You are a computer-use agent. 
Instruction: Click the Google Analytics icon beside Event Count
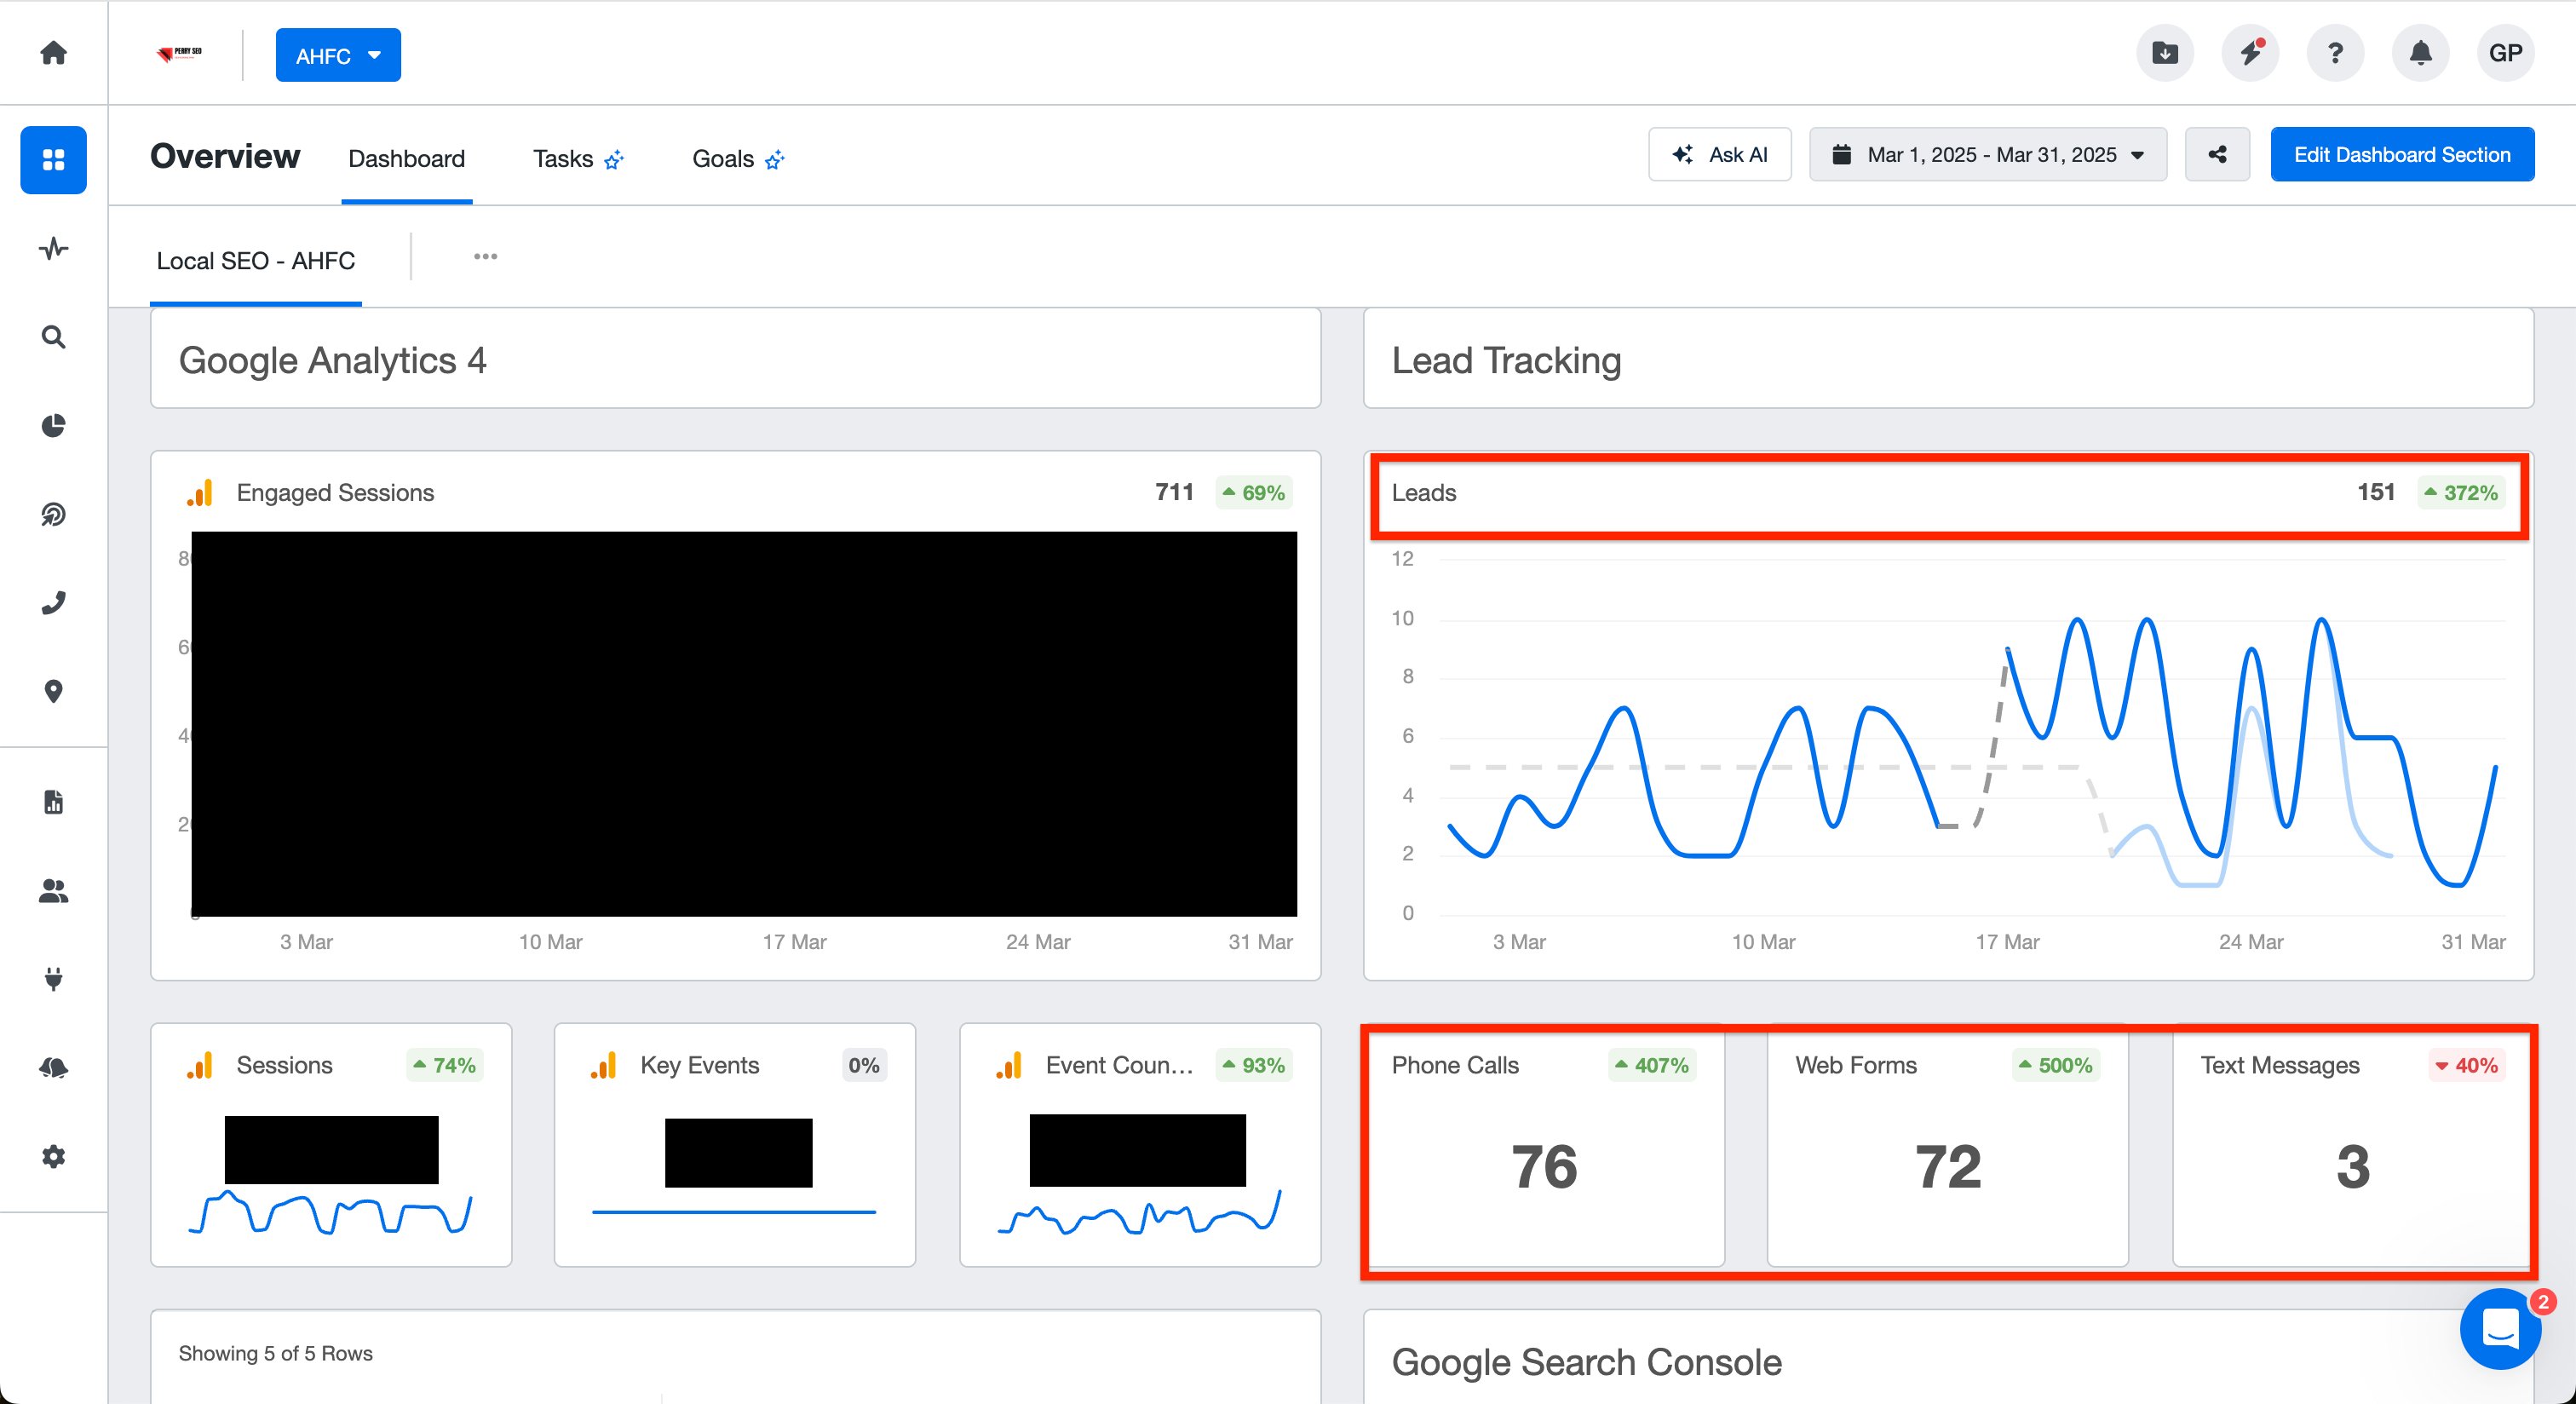tap(1009, 1066)
